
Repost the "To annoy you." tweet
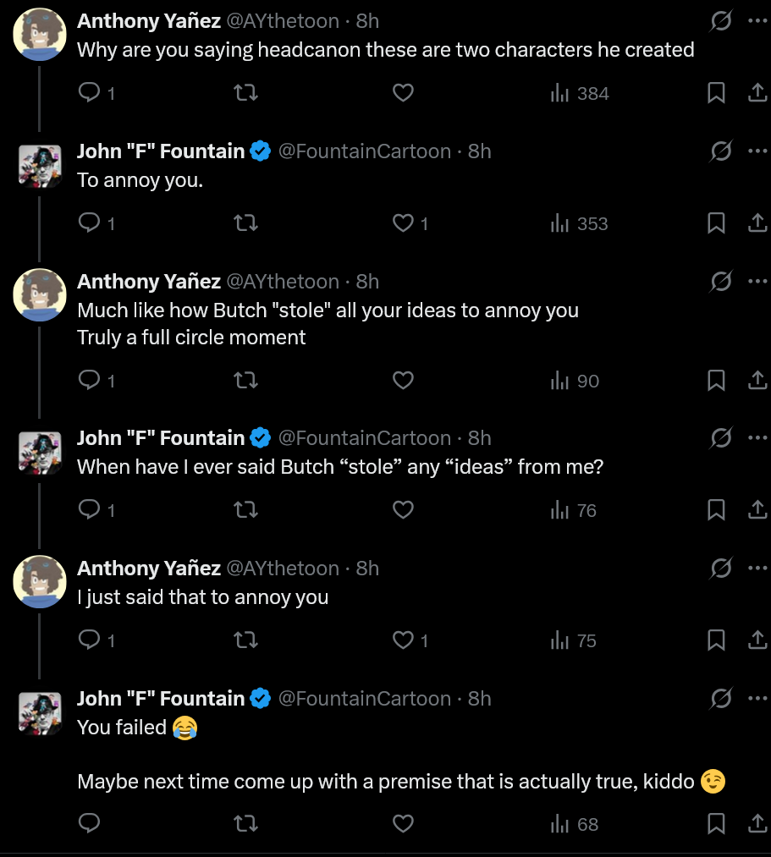tap(245, 223)
